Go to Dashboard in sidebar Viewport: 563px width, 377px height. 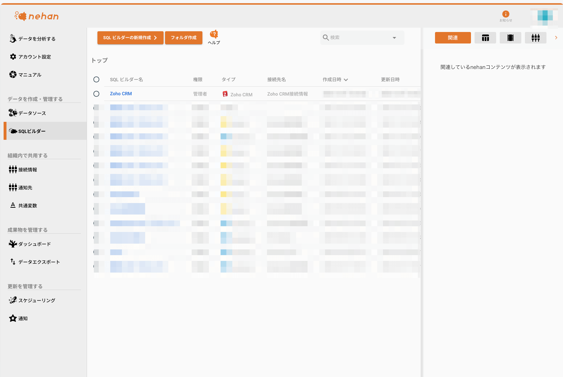35,244
